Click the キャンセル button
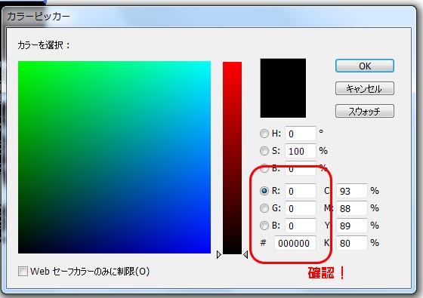The height and width of the screenshot is (298, 423). [x=364, y=89]
